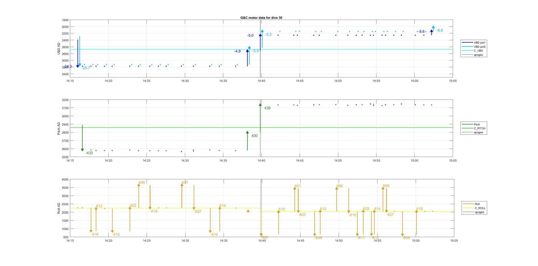Click the '606' roll data label
The image size is (538, 266).
(x=340, y=186)
